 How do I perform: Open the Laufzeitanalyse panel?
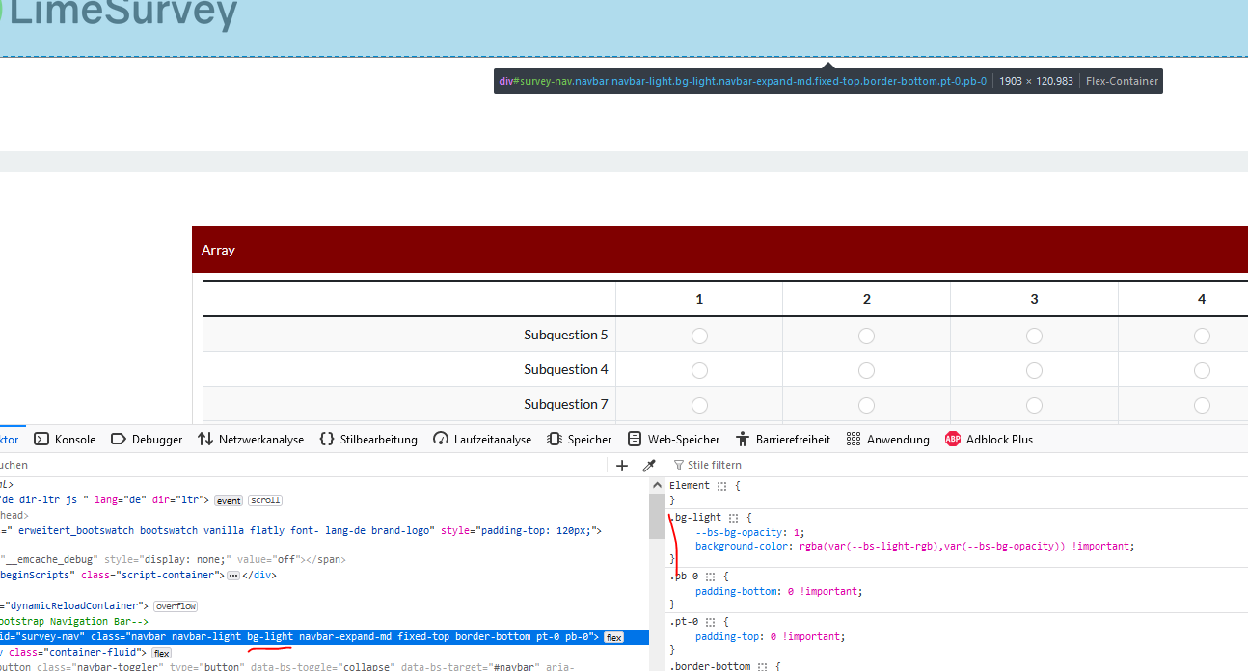(x=482, y=439)
